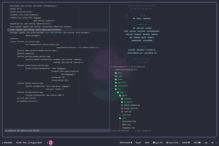The width and height of the screenshot is (219, 146).
Task: Click the lambda icon beside alacritty.scm
Action: (x=120, y=121)
